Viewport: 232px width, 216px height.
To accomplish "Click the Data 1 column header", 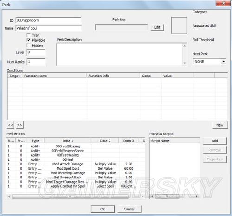I will (x=68, y=141).
